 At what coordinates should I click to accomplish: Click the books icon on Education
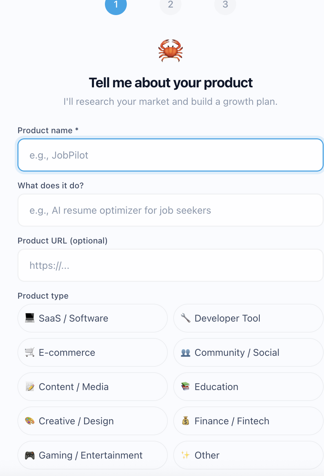186,386
